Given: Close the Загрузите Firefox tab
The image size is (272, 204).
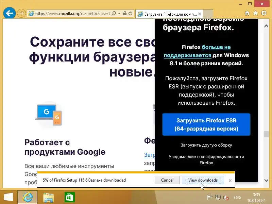Looking at the screenshot, I should point(200,14).
